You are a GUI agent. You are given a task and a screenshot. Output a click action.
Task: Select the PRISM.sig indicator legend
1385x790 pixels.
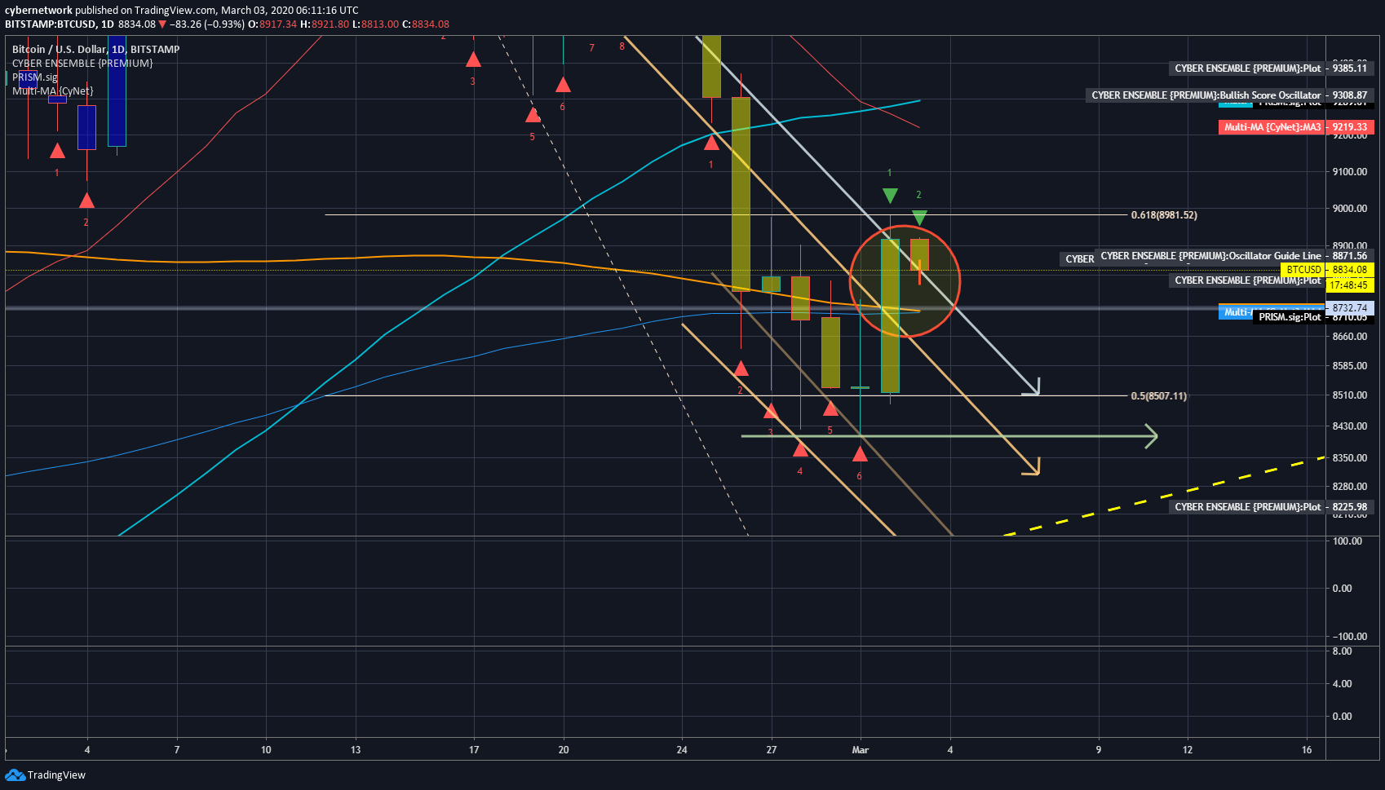point(35,77)
